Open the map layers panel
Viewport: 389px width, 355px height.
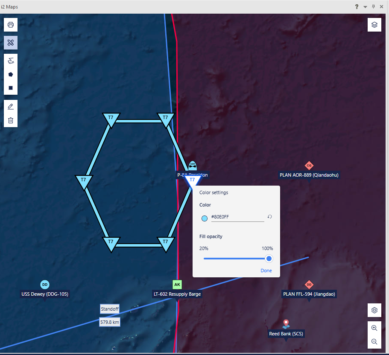(x=374, y=25)
